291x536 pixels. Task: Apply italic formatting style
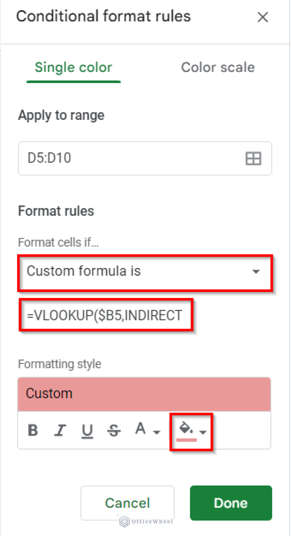60,430
